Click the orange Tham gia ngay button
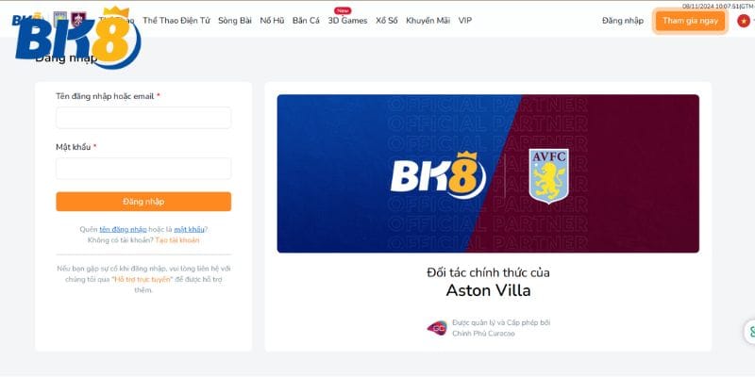This screenshot has height=377, width=755. [690, 21]
